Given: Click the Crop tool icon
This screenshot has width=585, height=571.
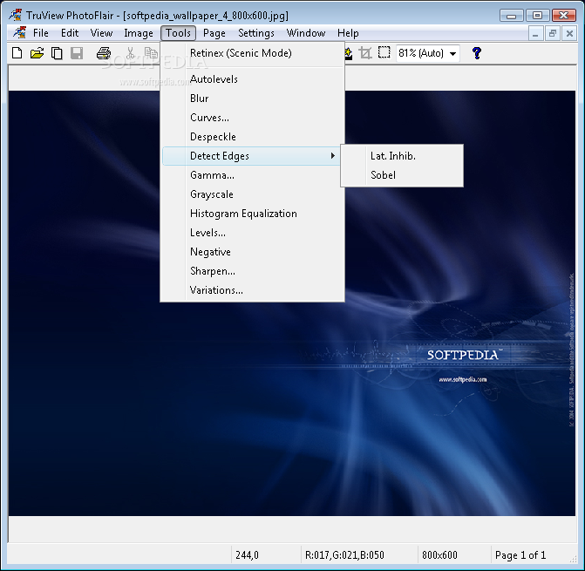Looking at the screenshot, I should click(365, 53).
